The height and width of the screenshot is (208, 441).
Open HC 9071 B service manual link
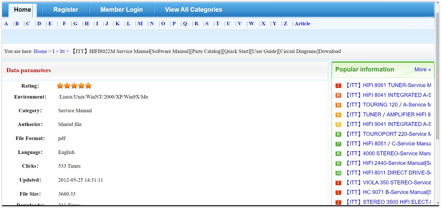[x=388, y=192]
